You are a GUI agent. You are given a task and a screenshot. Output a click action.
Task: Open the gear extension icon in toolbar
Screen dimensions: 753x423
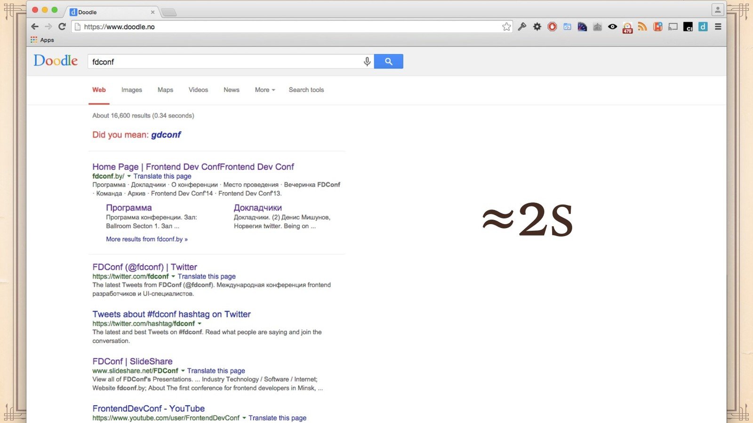click(x=537, y=27)
